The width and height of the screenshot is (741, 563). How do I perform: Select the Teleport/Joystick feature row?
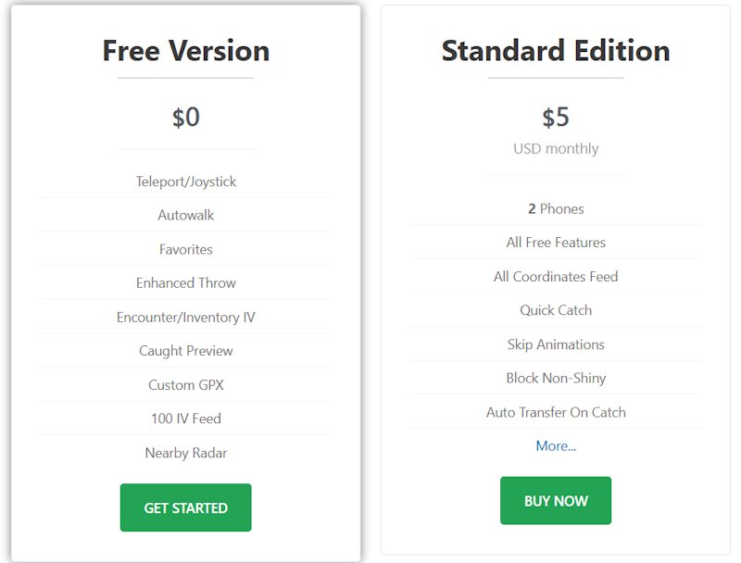pos(185,181)
